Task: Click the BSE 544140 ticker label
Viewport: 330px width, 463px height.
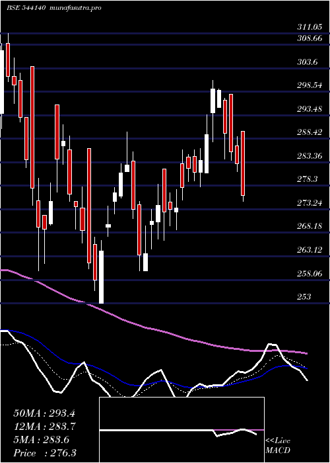Action: [x=26, y=8]
